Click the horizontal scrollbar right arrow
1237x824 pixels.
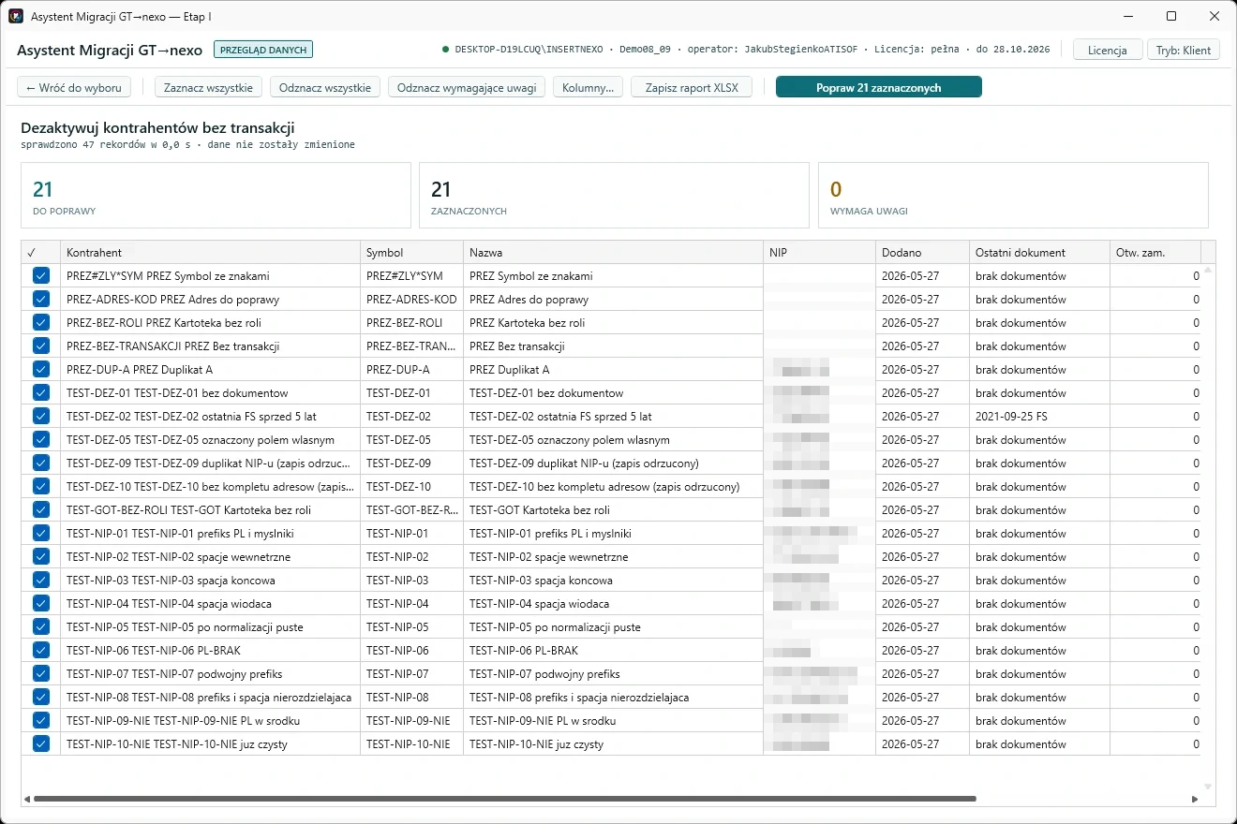pos(1195,799)
